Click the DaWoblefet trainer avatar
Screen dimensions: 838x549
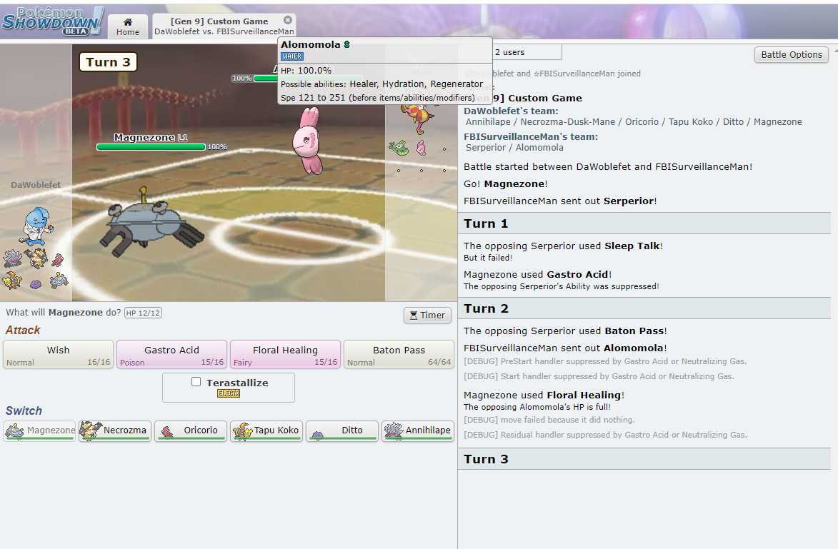(36, 226)
